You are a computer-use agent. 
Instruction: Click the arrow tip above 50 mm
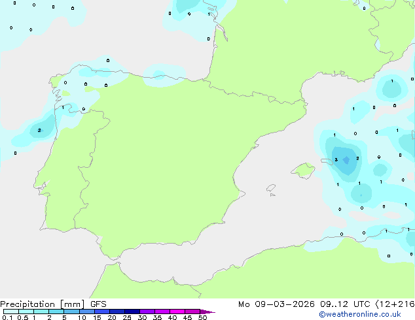pyautogui.click(x=207, y=312)
